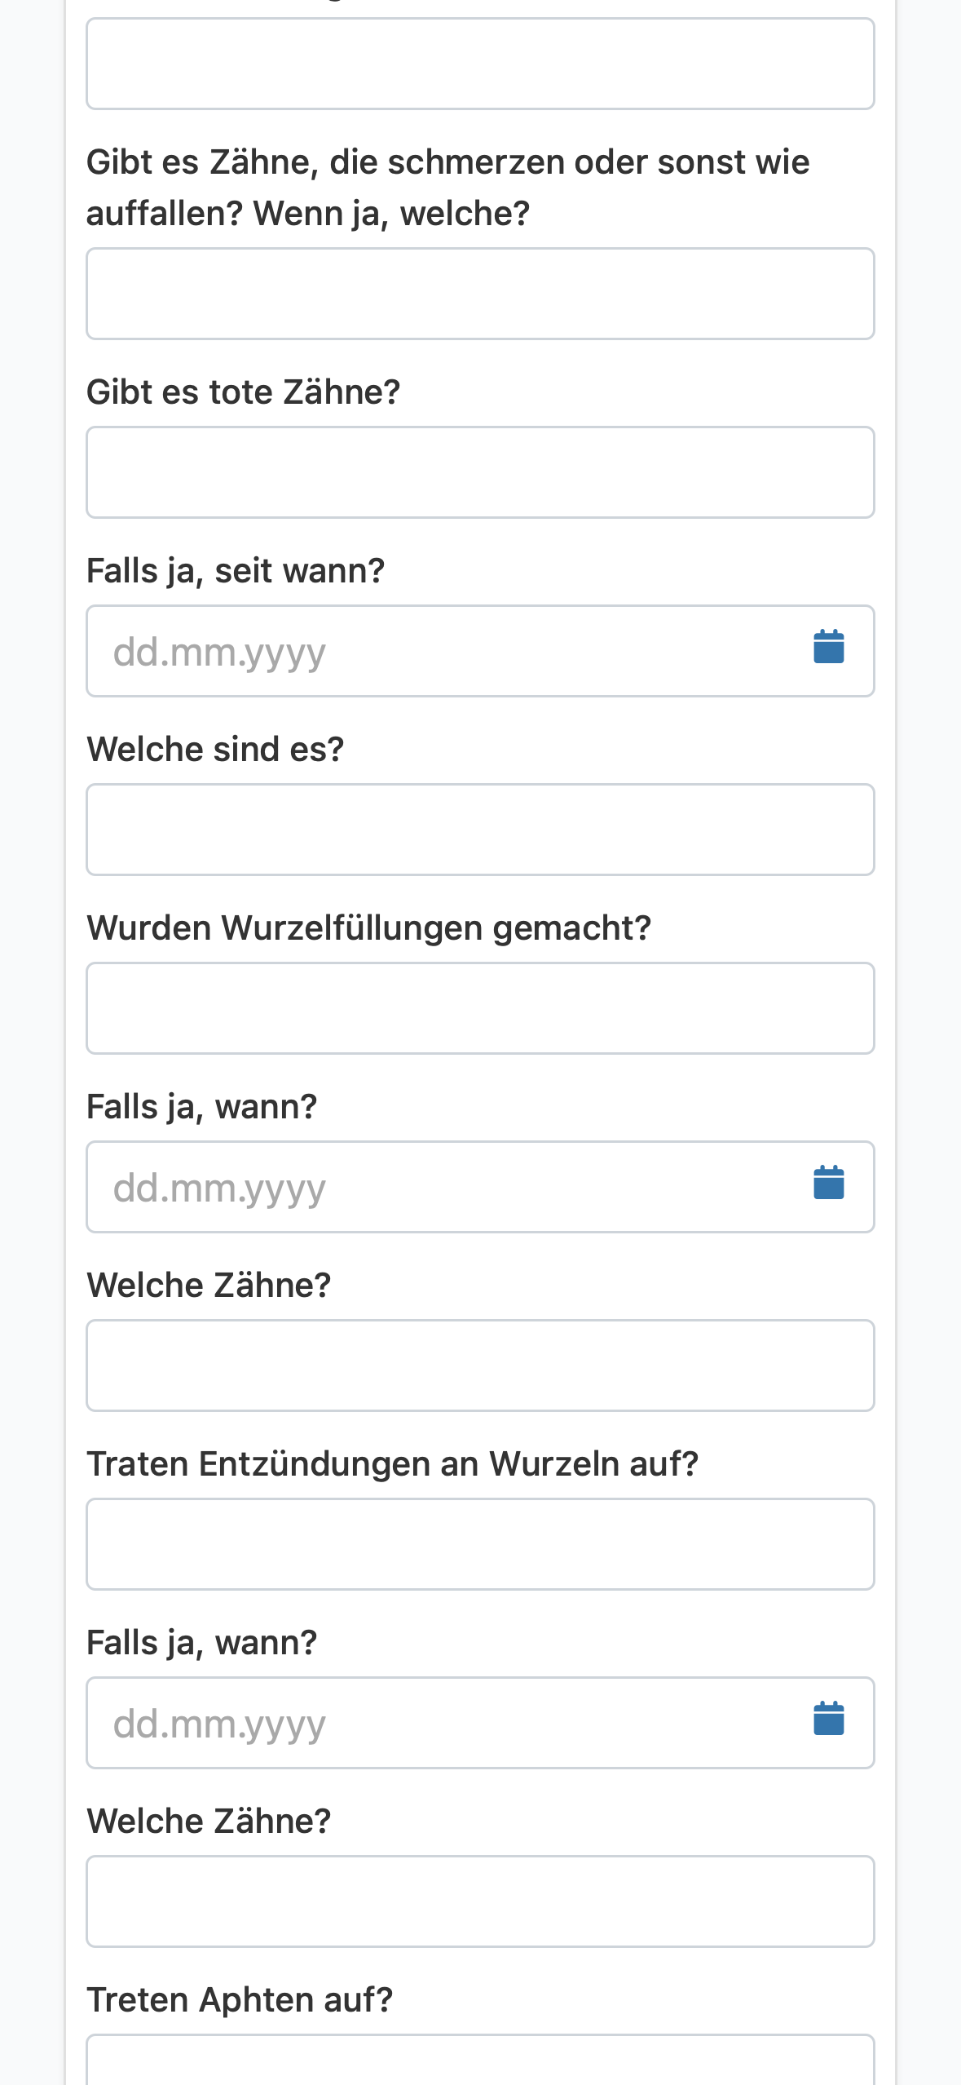This screenshot has width=961, height=2085.
Task: Click the 'Treten Aphten auf?' input field
Action: (480, 2061)
